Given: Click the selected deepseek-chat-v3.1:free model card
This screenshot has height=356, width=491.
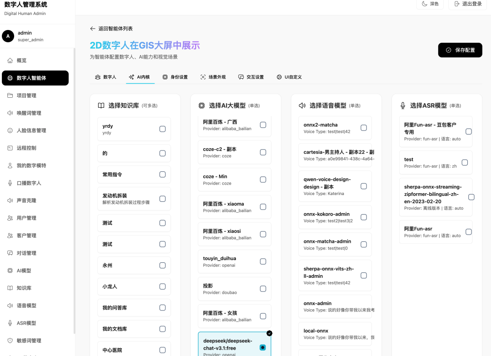Looking at the screenshot, I should 235,344.
